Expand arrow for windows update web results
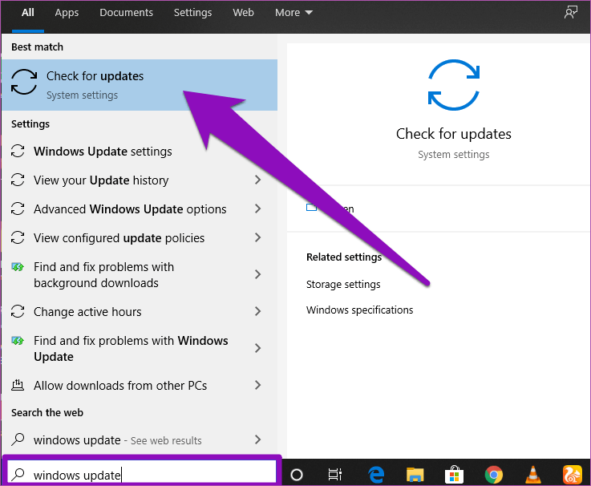 (257, 439)
